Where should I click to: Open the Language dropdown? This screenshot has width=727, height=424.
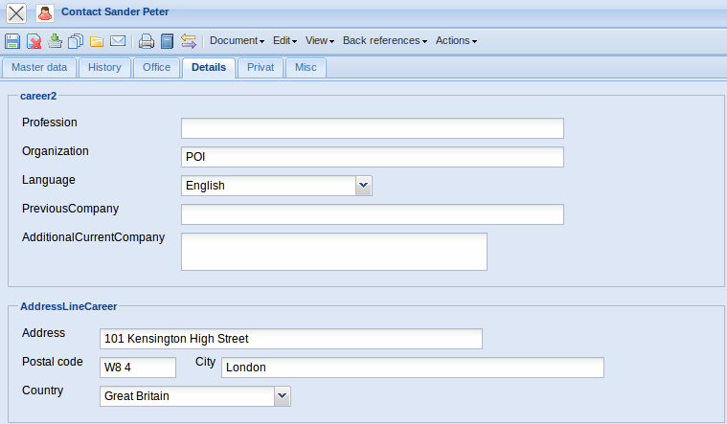(x=363, y=186)
